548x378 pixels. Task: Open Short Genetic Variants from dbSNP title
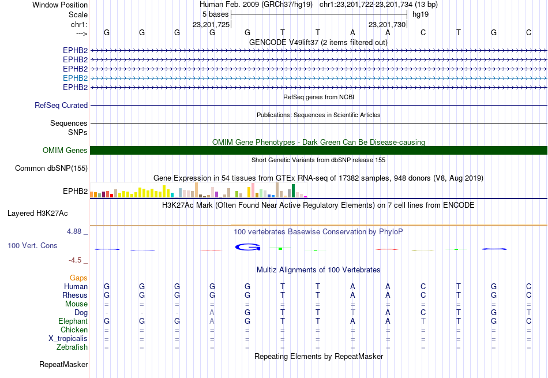pos(318,160)
